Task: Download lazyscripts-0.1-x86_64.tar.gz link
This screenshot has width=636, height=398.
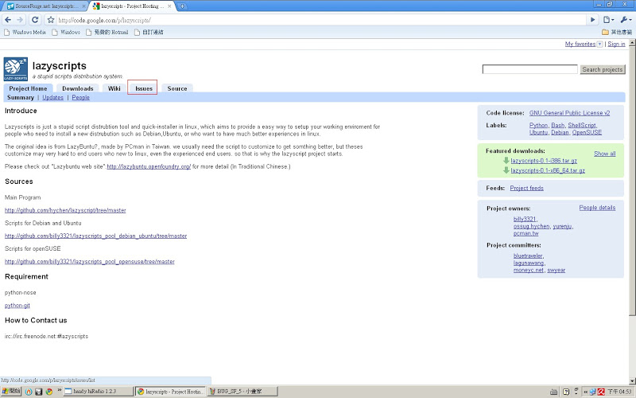Action: (548, 170)
